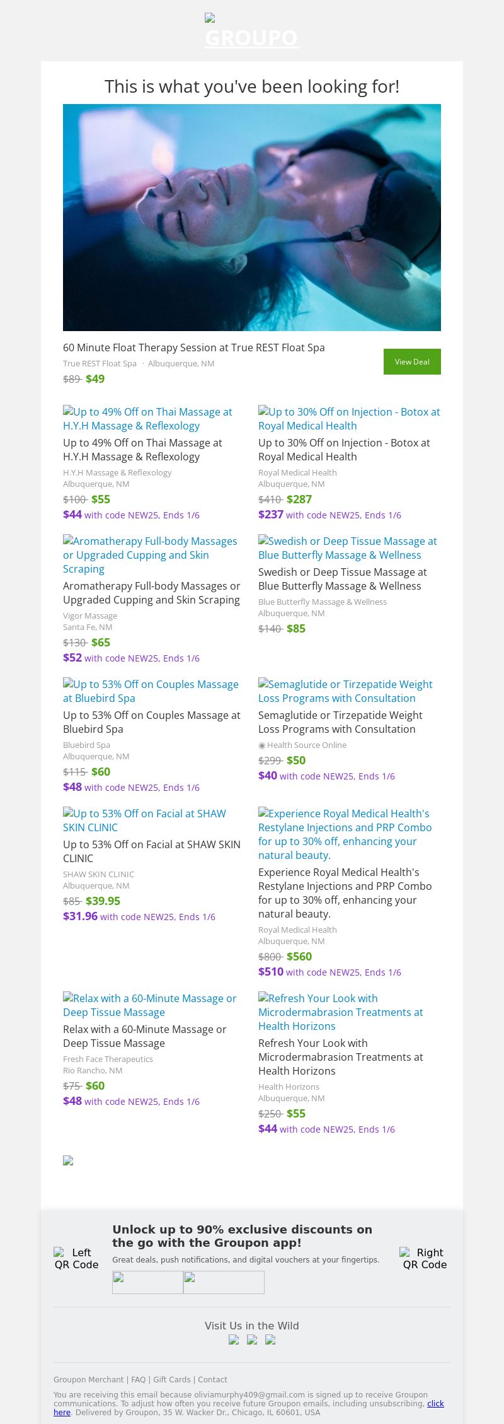Click the Groupon logo in the header
Screen dimensions: 504x1424
click(x=252, y=33)
